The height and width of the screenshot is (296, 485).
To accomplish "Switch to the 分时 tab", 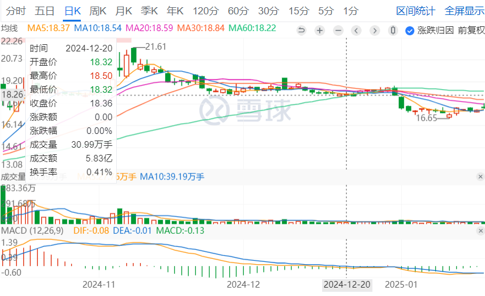I will [x=16, y=11].
